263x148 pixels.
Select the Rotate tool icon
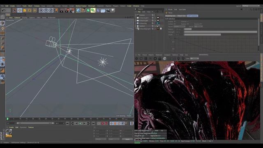click(x=30, y=10)
